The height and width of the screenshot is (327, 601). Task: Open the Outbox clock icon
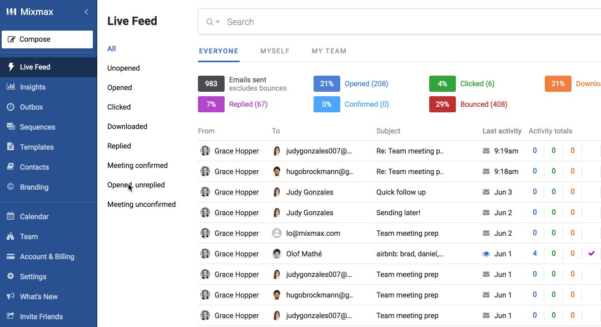point(10,107)
